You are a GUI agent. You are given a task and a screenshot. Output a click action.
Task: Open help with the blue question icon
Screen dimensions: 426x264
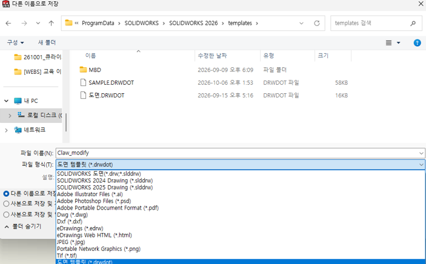click(x=417, y=42)
